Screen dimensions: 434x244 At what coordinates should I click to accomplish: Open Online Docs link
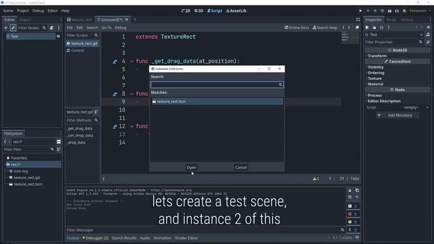pos(297,27)
